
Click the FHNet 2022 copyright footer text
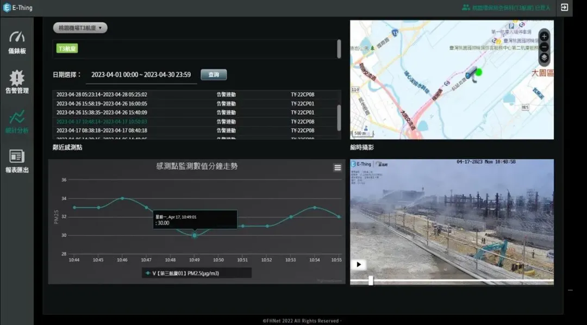[x=302, y=321]
